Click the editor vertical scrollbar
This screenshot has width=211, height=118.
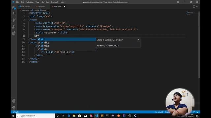click(199, 45)
